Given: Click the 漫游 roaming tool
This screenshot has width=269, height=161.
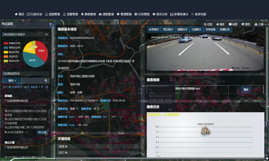Looking at the screenshot, I should coord(220,24).
